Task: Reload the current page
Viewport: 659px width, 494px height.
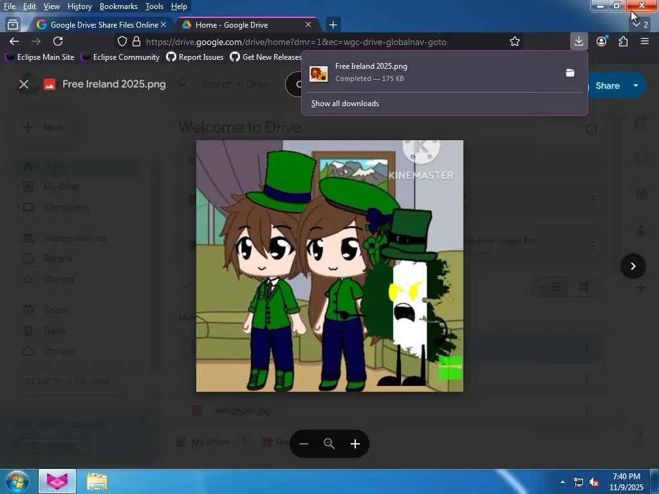Action: pyautogui.click(x=58, y=41)
